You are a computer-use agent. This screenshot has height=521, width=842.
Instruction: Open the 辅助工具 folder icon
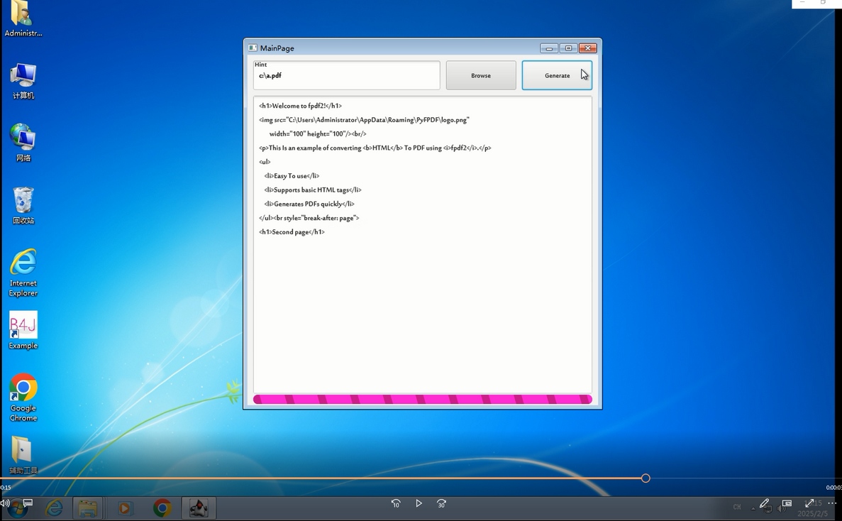[x=23, y=455]
